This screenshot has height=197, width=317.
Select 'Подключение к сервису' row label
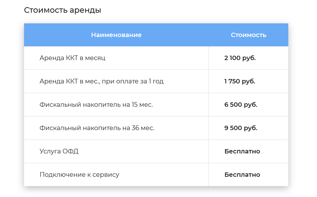point(80,175)
